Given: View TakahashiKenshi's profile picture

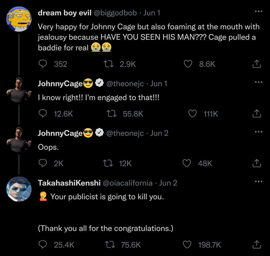Looking at the screenshot, I should tap(19, 189).
